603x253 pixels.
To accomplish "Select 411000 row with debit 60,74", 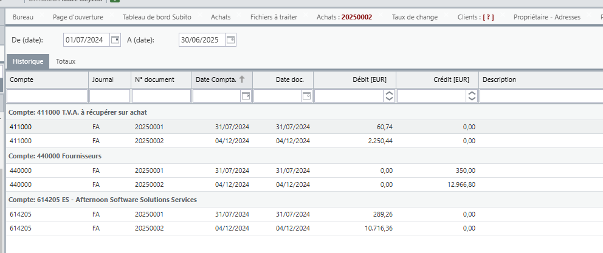I will coord(305,127).
